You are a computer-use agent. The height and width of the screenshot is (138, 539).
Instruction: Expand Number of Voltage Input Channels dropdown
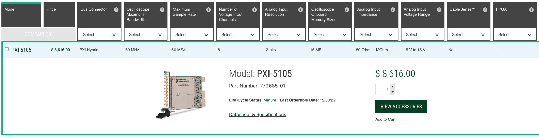[237, 34]
